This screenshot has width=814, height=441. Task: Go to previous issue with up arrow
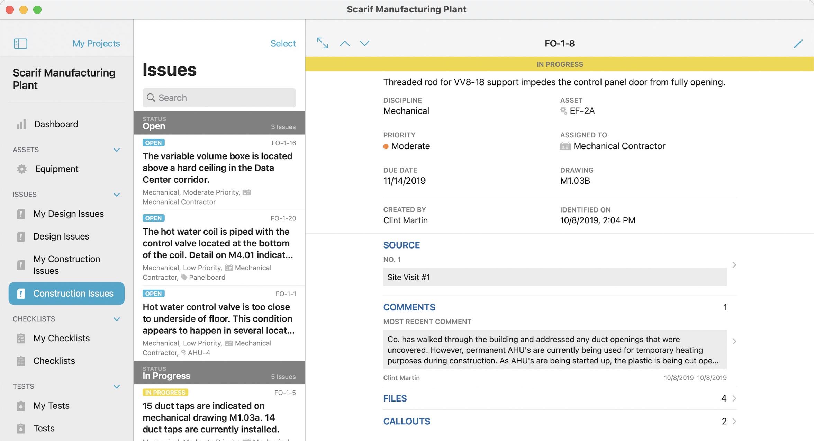345,43
